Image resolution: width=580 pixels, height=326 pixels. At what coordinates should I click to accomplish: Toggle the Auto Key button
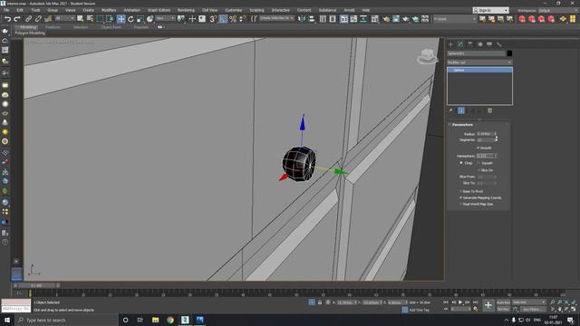[x=503, y=302]
